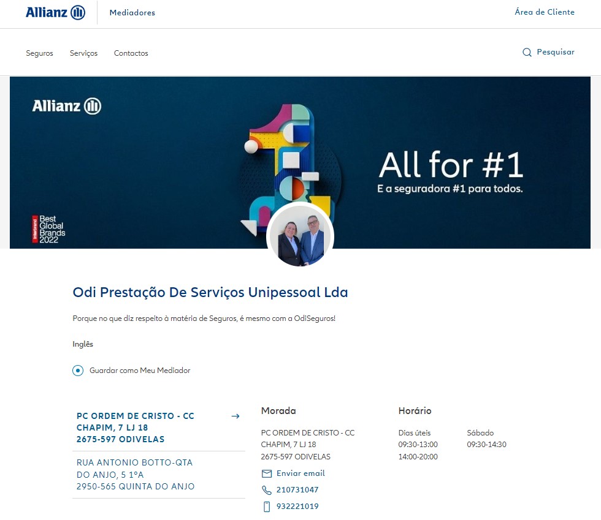The width and height of the screenshot is (601, 520).
Task: Click Enviar email link
Action: (300, 473)
